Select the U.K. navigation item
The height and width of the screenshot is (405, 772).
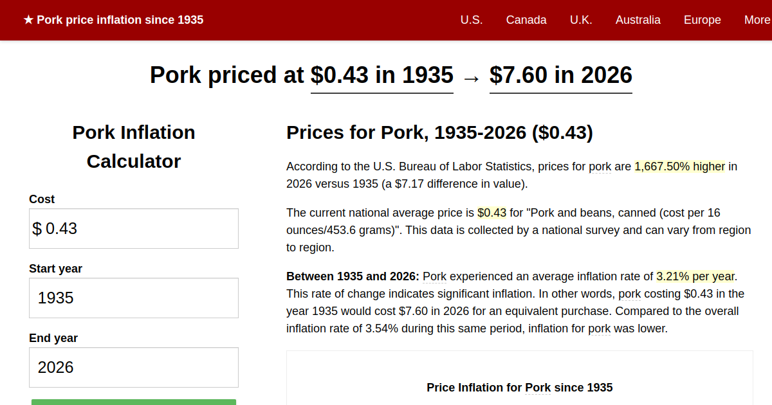click(581, 20)
